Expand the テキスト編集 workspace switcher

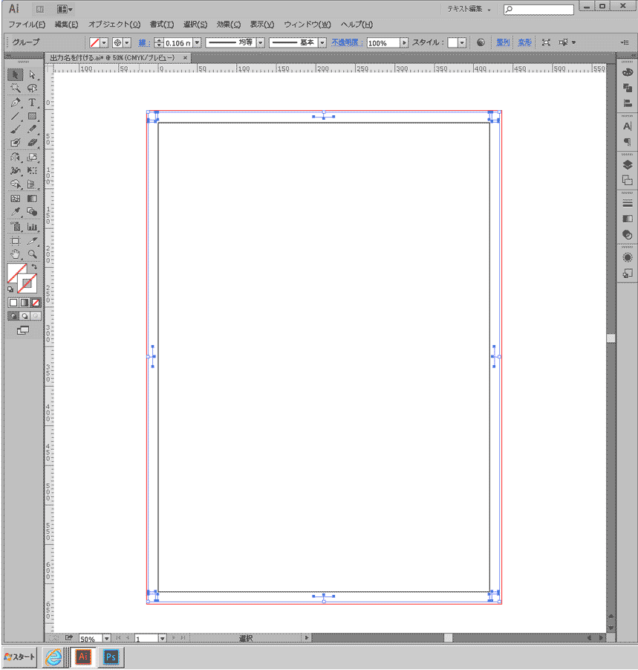coord(468,9)
